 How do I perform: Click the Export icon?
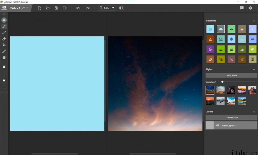coord(65,8)
